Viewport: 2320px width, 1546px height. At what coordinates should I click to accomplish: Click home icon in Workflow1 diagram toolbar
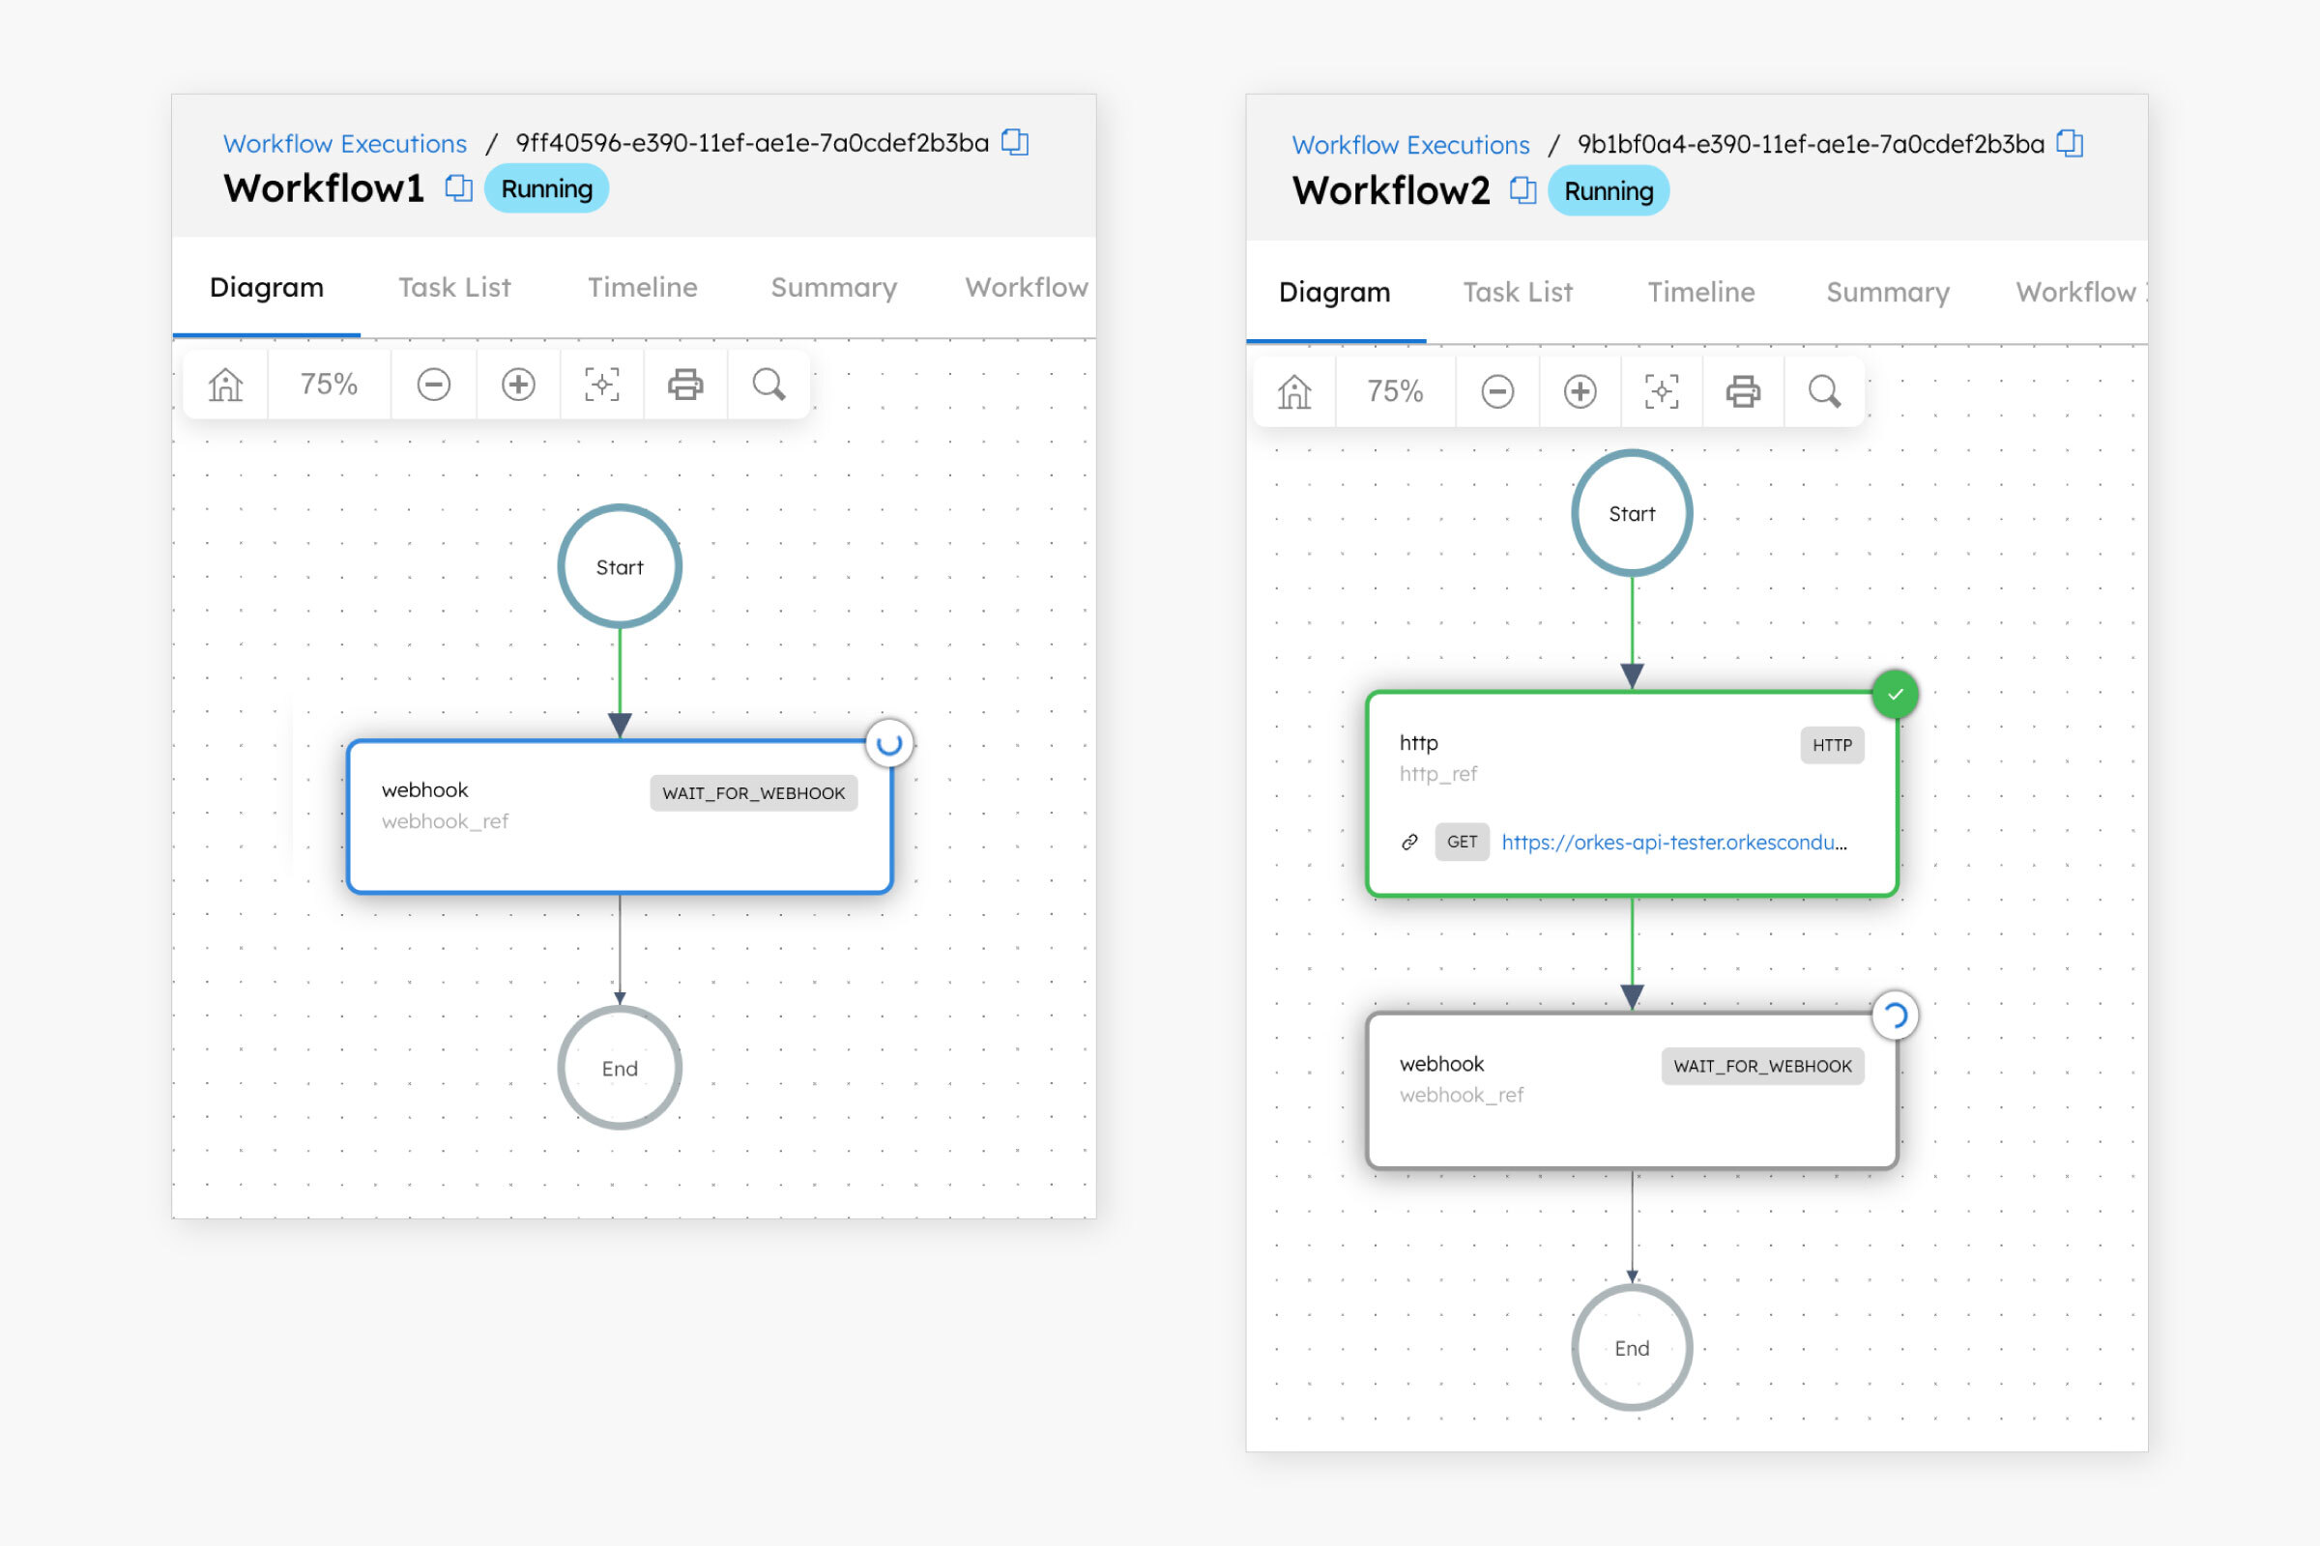tap(226, 385)
